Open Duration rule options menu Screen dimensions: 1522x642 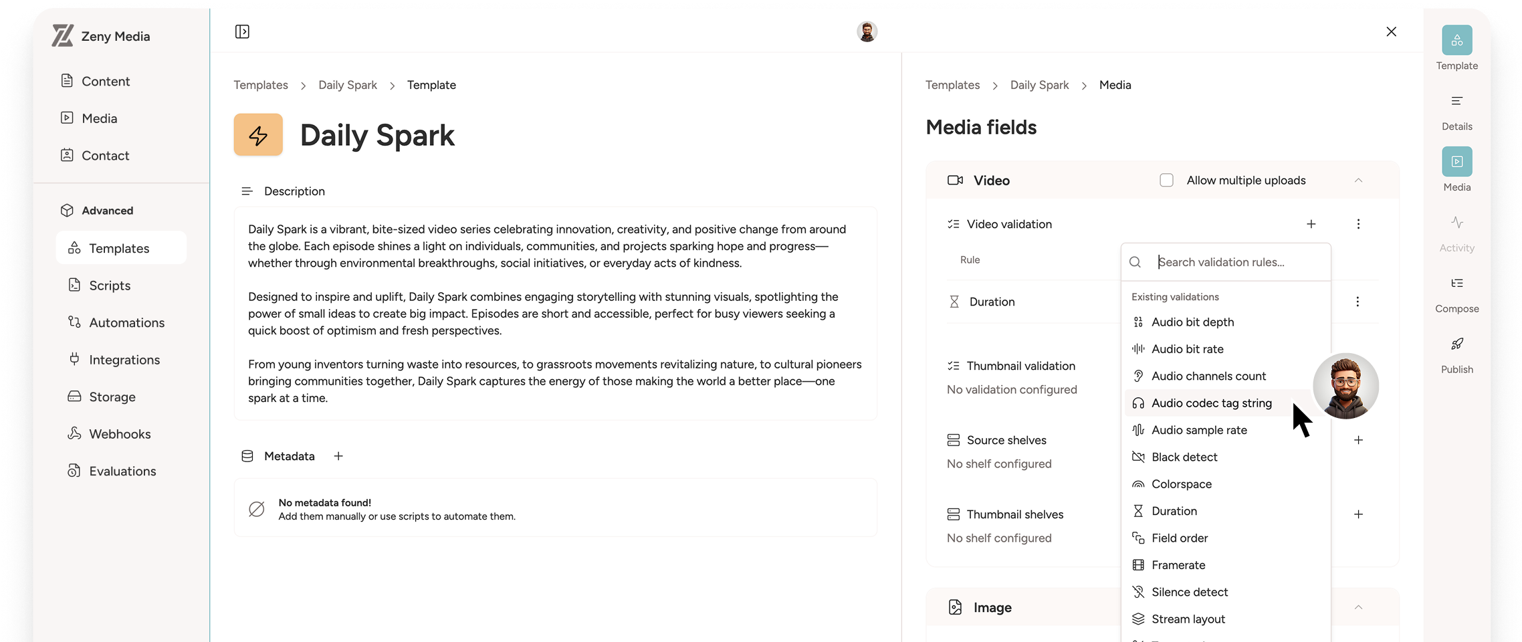pos(1357,302)
